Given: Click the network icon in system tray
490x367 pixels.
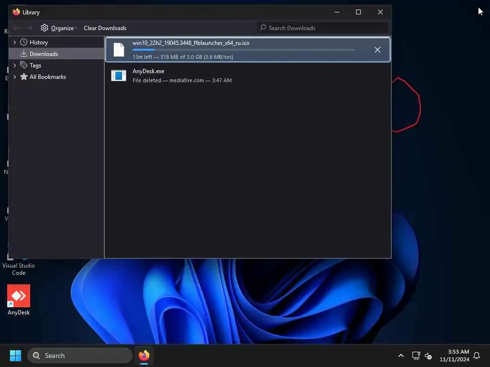Looking at the screenshot, I should coord(416,356).
